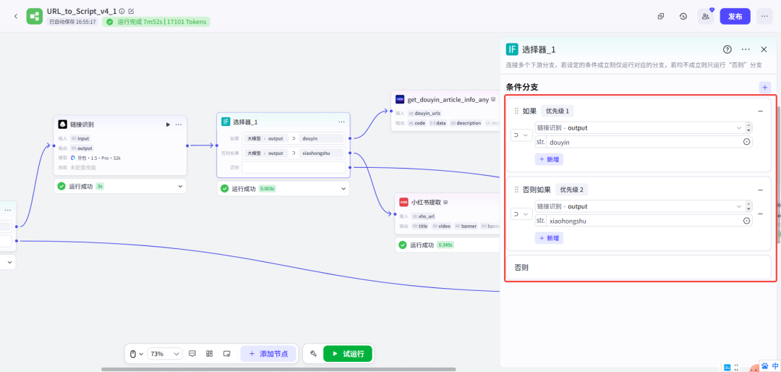Remove the 否则如果 branch with minus icon

tap(761, 190)
